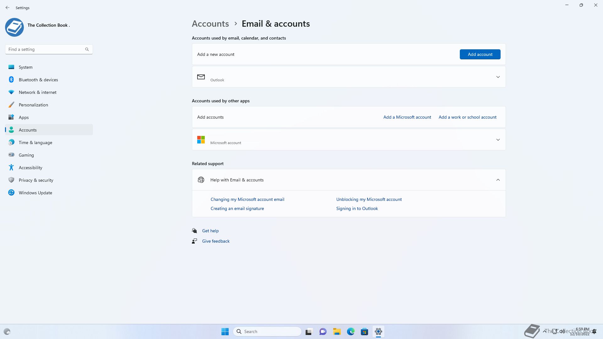Expand the Microsoft account row chevron
This screenshot has height=339, width=603.
498,140
